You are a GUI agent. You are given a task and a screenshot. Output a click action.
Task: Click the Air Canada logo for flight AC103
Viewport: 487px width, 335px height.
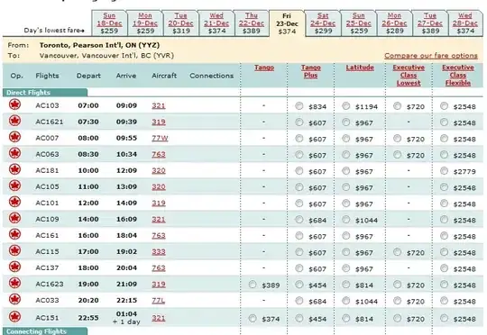tap(14, 104)
